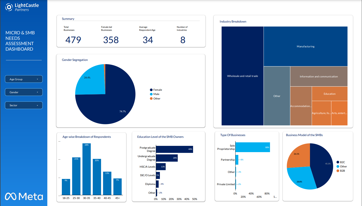
Task: Click the Other legend dot in Business Model
Action: pyautogui.click(x=338, y=166)
